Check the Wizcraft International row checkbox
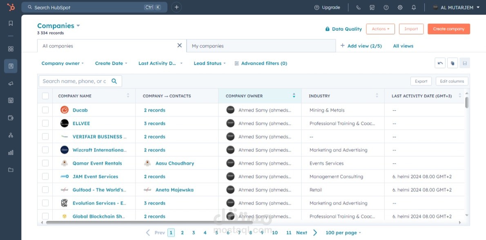This screenshot has width=486, height=240. [x=45, y=150]
